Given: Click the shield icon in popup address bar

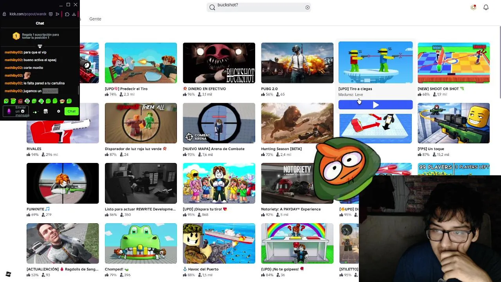Looking at the screenshot, I should pos(50,14).
